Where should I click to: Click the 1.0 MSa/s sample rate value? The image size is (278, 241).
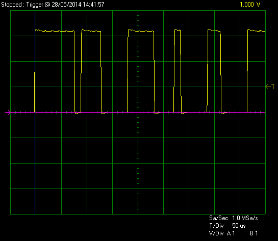(x=245, y=218)
